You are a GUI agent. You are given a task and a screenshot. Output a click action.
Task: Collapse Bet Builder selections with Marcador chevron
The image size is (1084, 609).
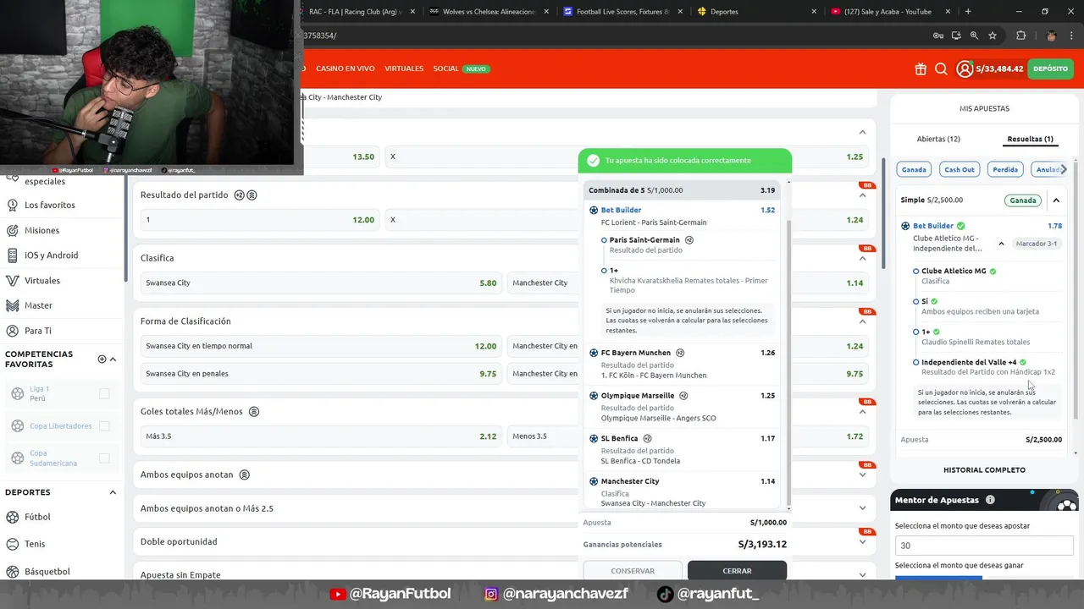click(x=1001, y=244)
